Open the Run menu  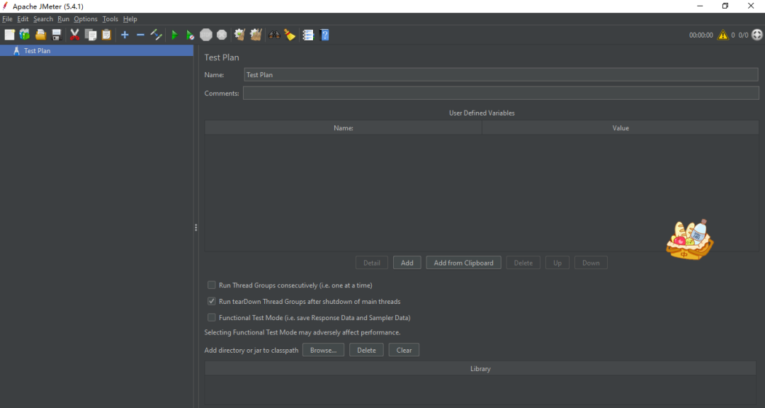64,19
